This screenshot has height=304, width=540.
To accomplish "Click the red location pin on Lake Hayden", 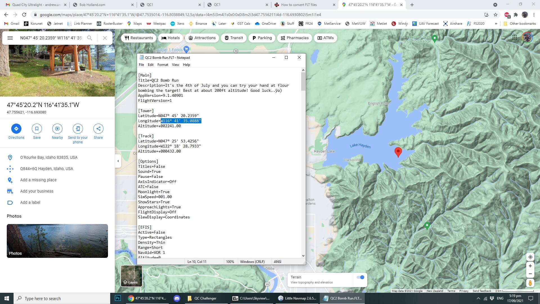I will (398, 152).
